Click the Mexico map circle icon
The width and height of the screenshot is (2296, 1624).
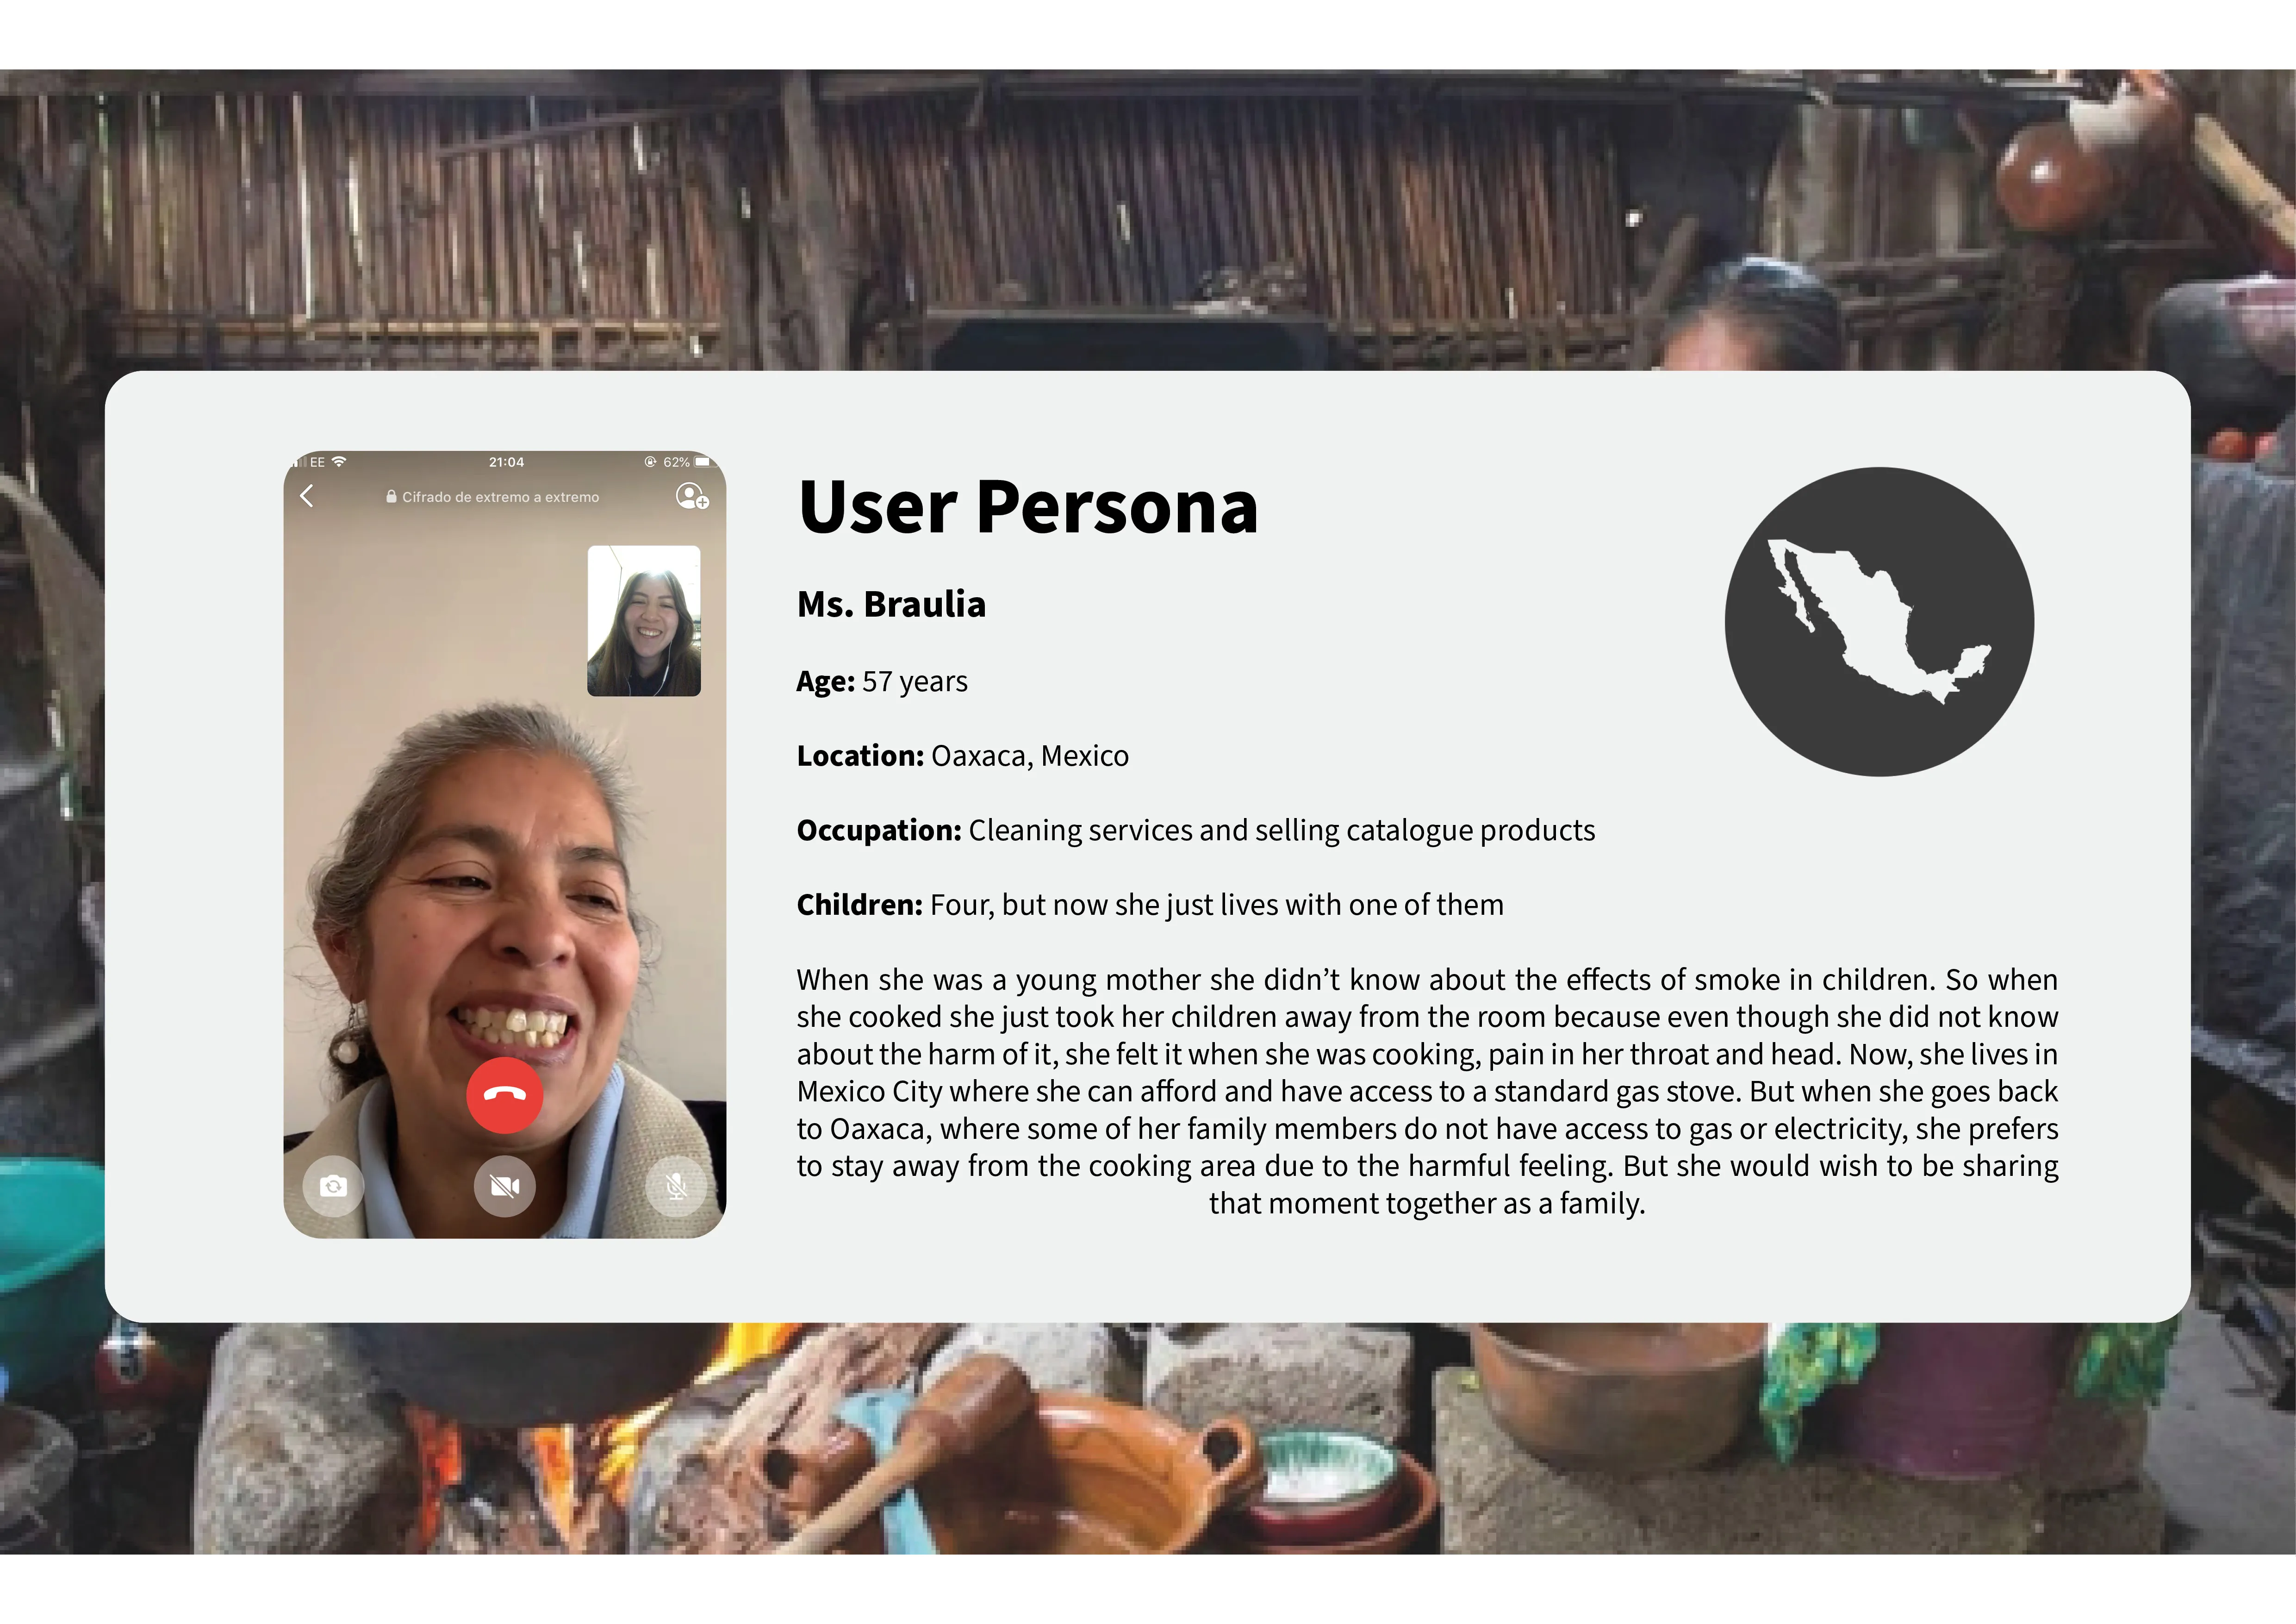point(1879,621)
